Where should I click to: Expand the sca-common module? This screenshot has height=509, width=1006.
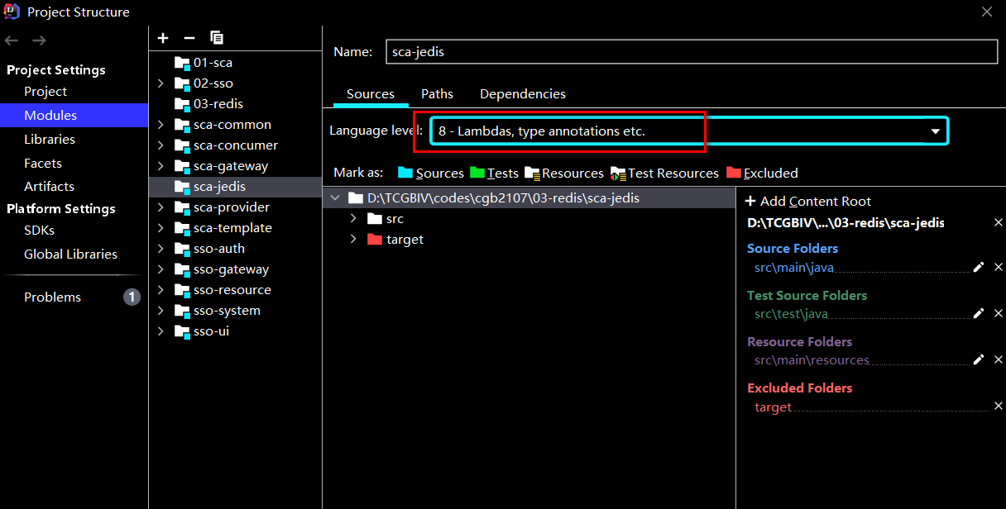coord(160,125)
